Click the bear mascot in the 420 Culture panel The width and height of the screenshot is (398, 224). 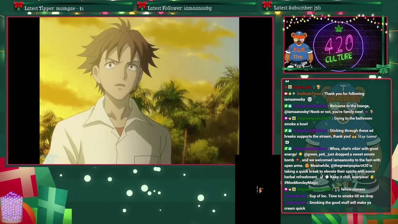(x=299, y=49)
